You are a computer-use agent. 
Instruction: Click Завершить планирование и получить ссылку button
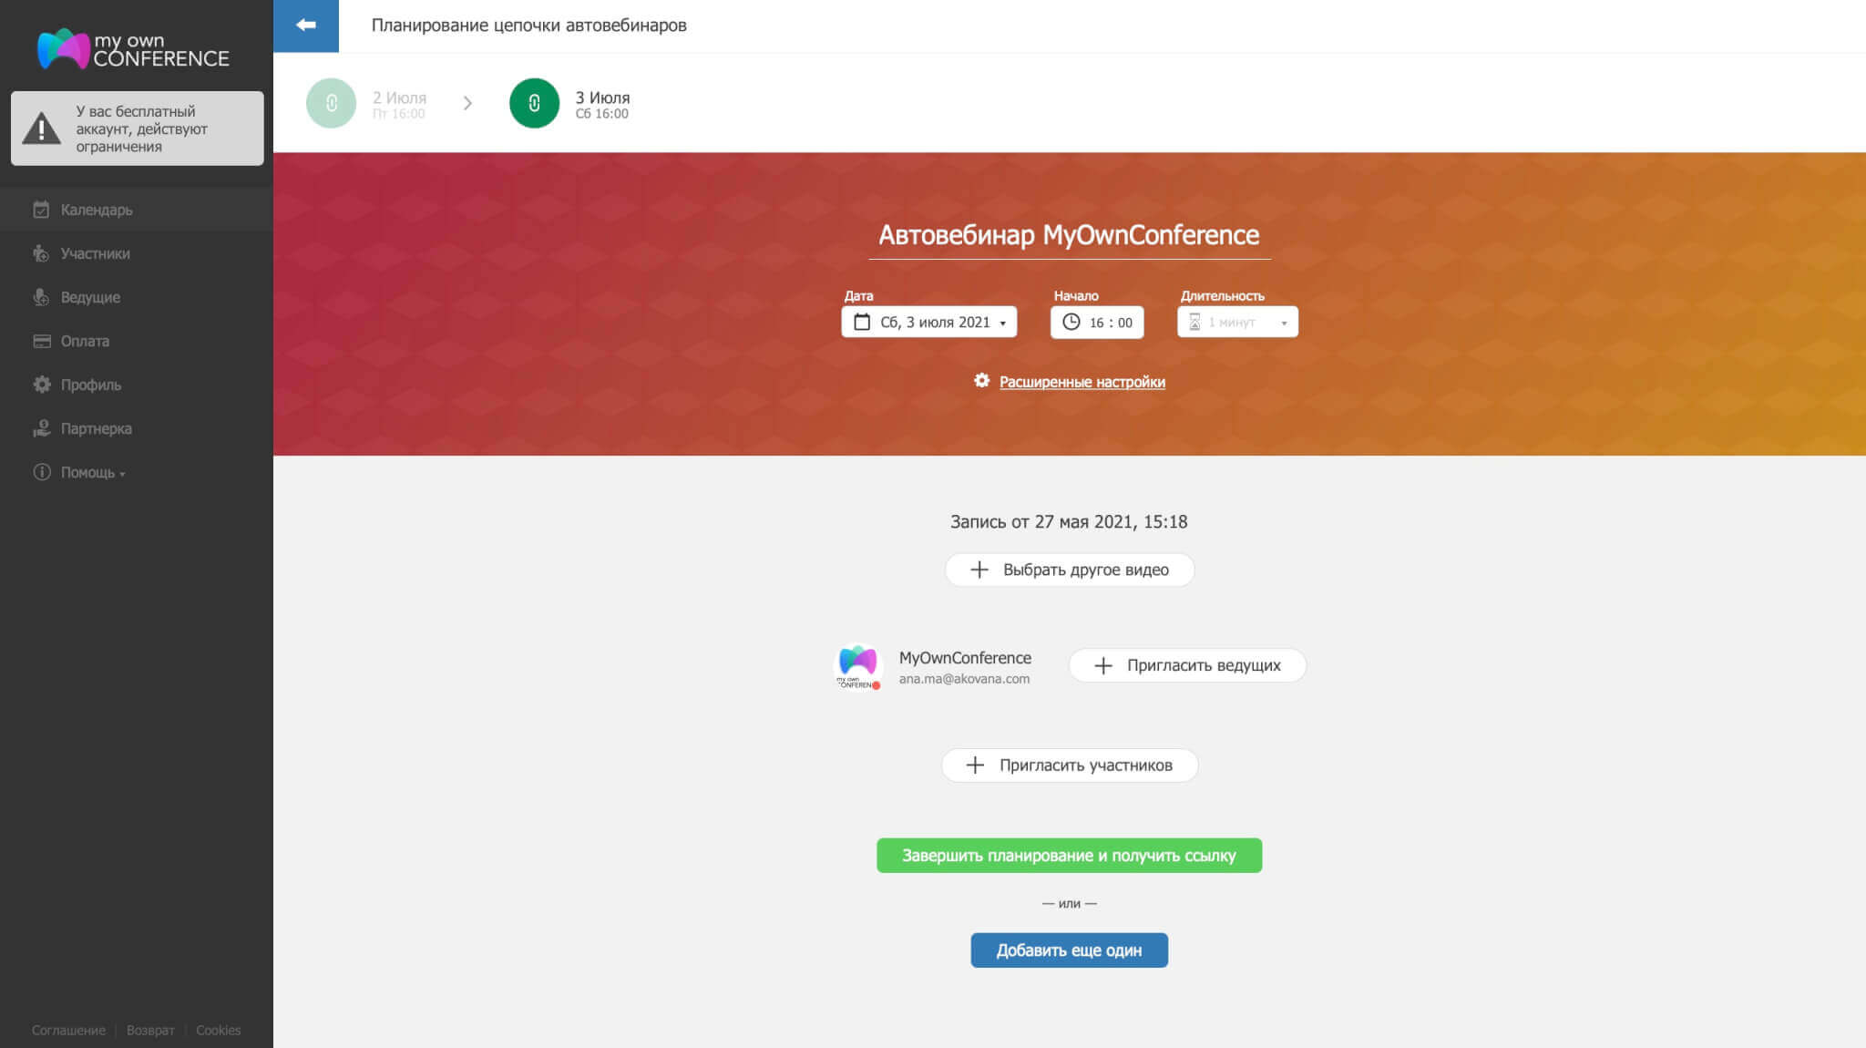click(1069, 855)
